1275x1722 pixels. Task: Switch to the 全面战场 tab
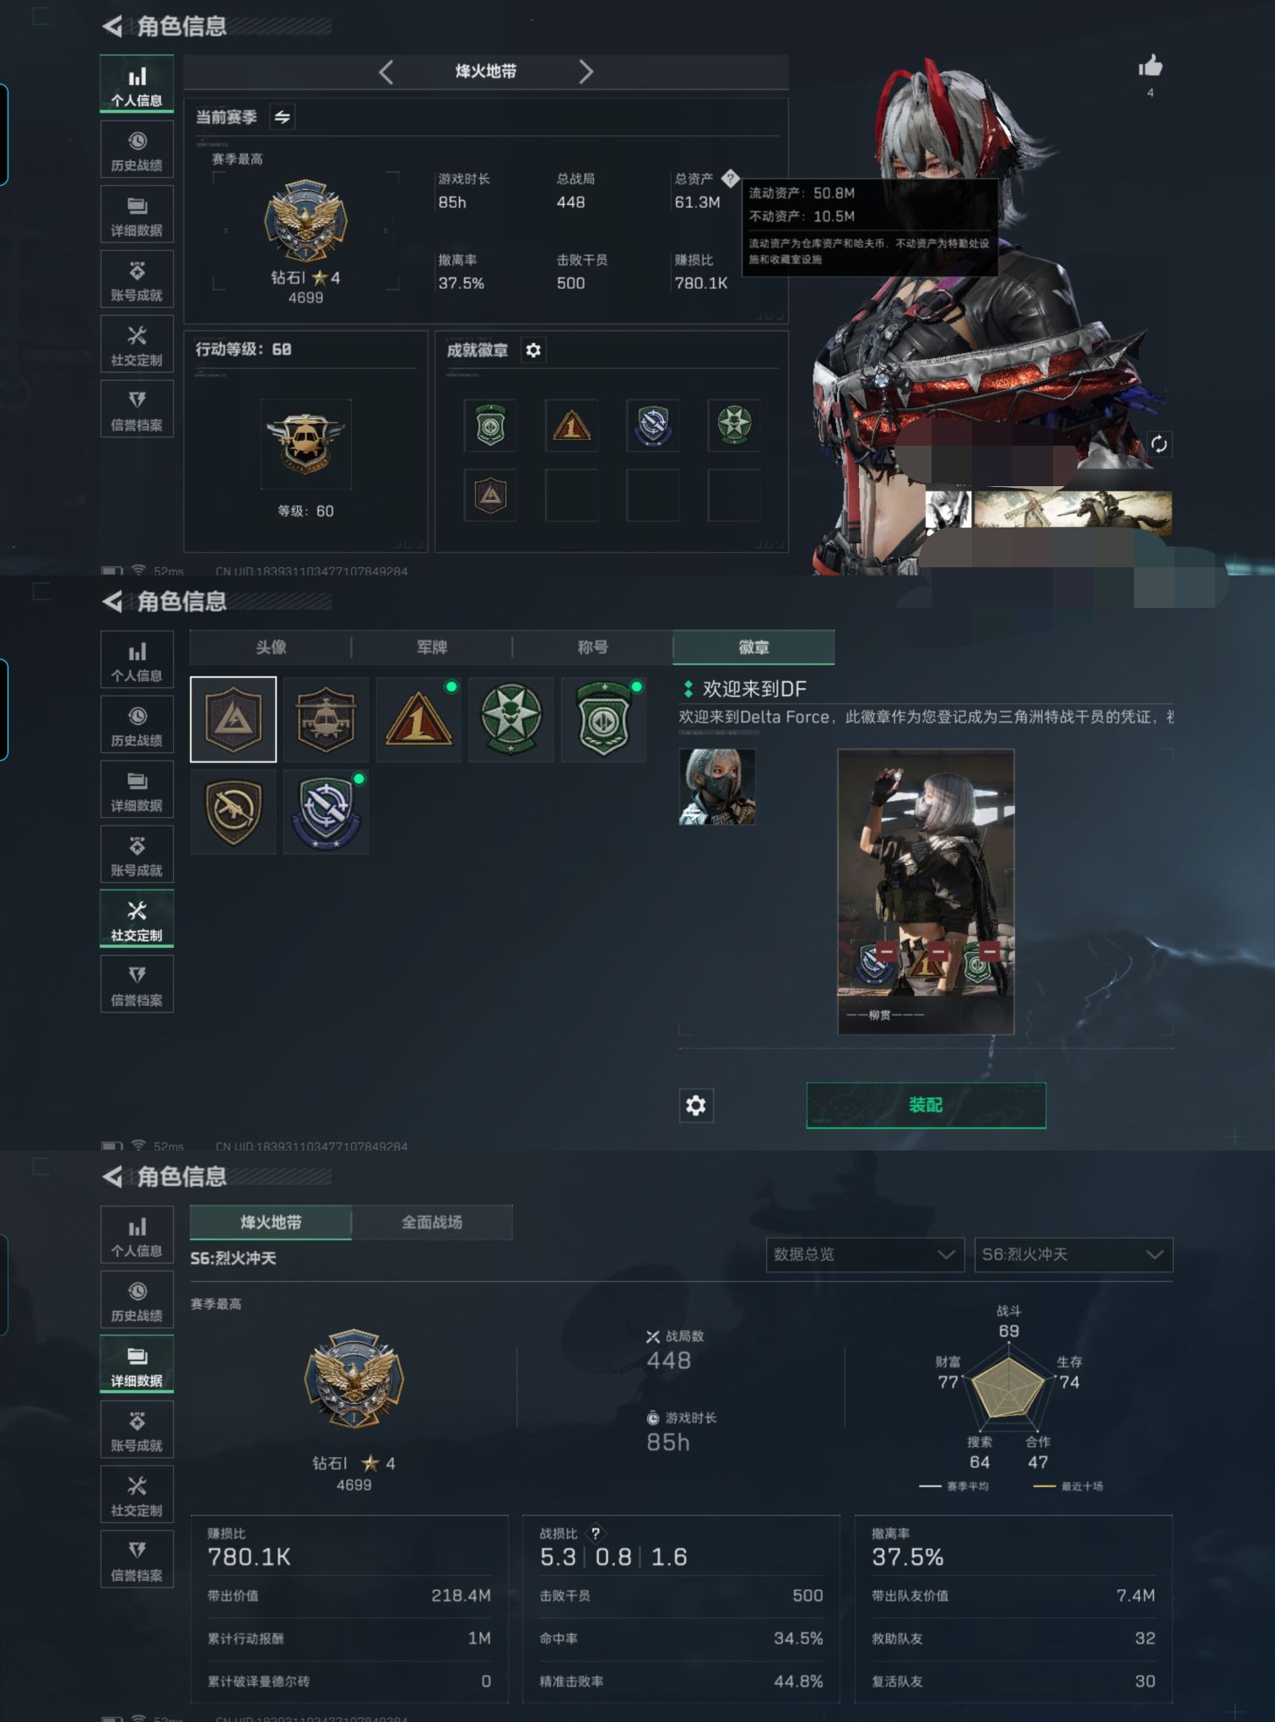[x=432, y=1222]
